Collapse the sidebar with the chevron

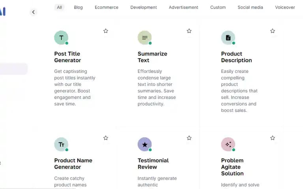[34, 12]
